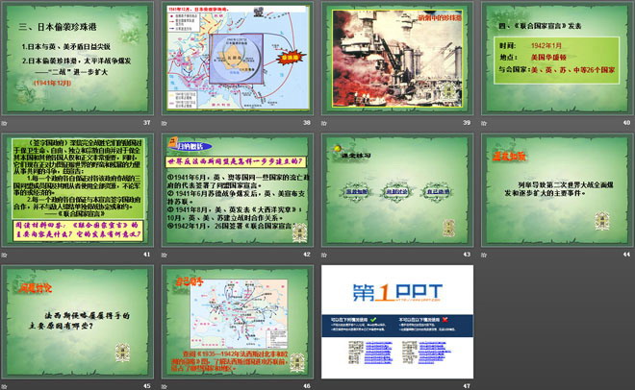Click the slide number 37 label

(x=146, y=122)
